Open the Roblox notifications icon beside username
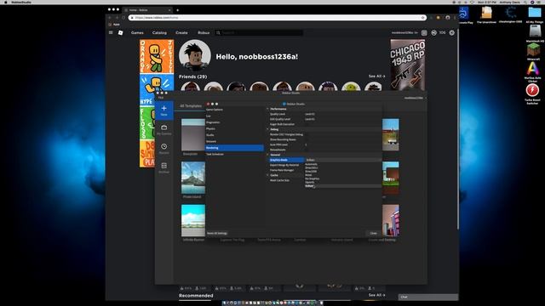 pos(424,32)
